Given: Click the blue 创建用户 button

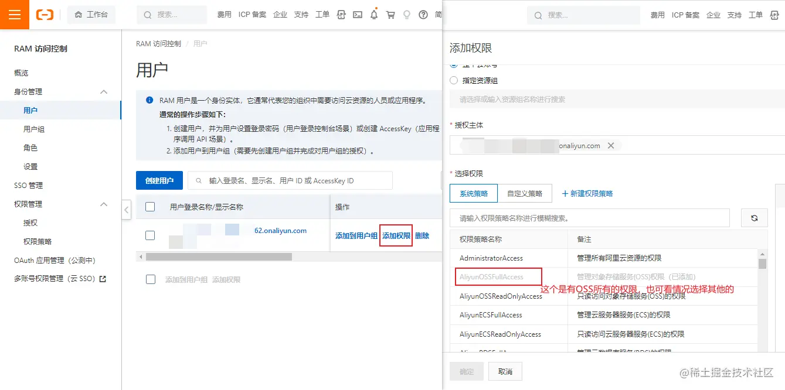Looking at the screenshot, I should point(159,180).
